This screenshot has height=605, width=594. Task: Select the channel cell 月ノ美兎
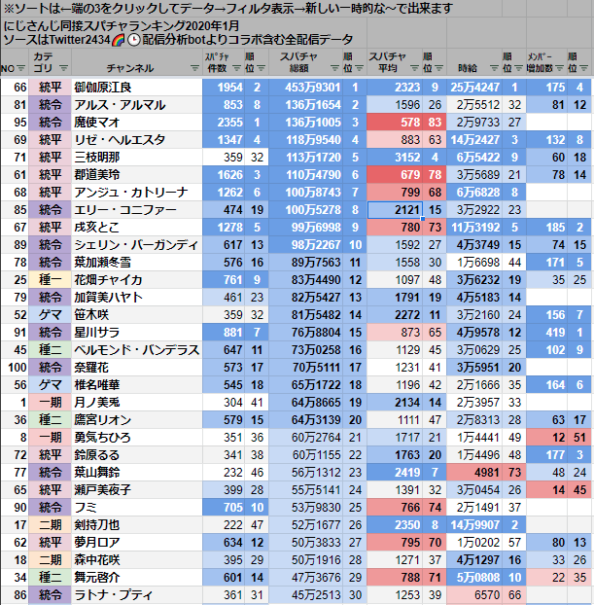tap(136, 403)
